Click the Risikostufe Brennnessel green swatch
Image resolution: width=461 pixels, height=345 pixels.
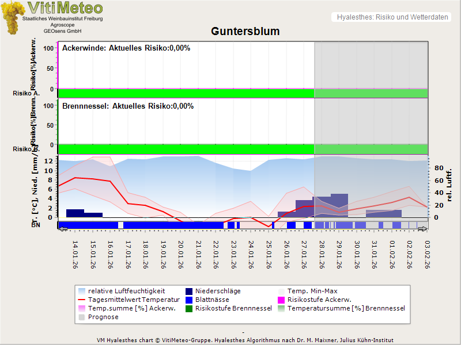coord(188,308)
